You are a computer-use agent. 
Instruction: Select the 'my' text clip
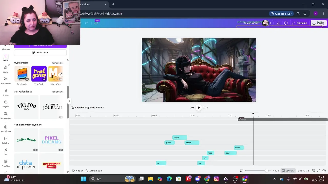pyautogui.click(x=205, y=158)
